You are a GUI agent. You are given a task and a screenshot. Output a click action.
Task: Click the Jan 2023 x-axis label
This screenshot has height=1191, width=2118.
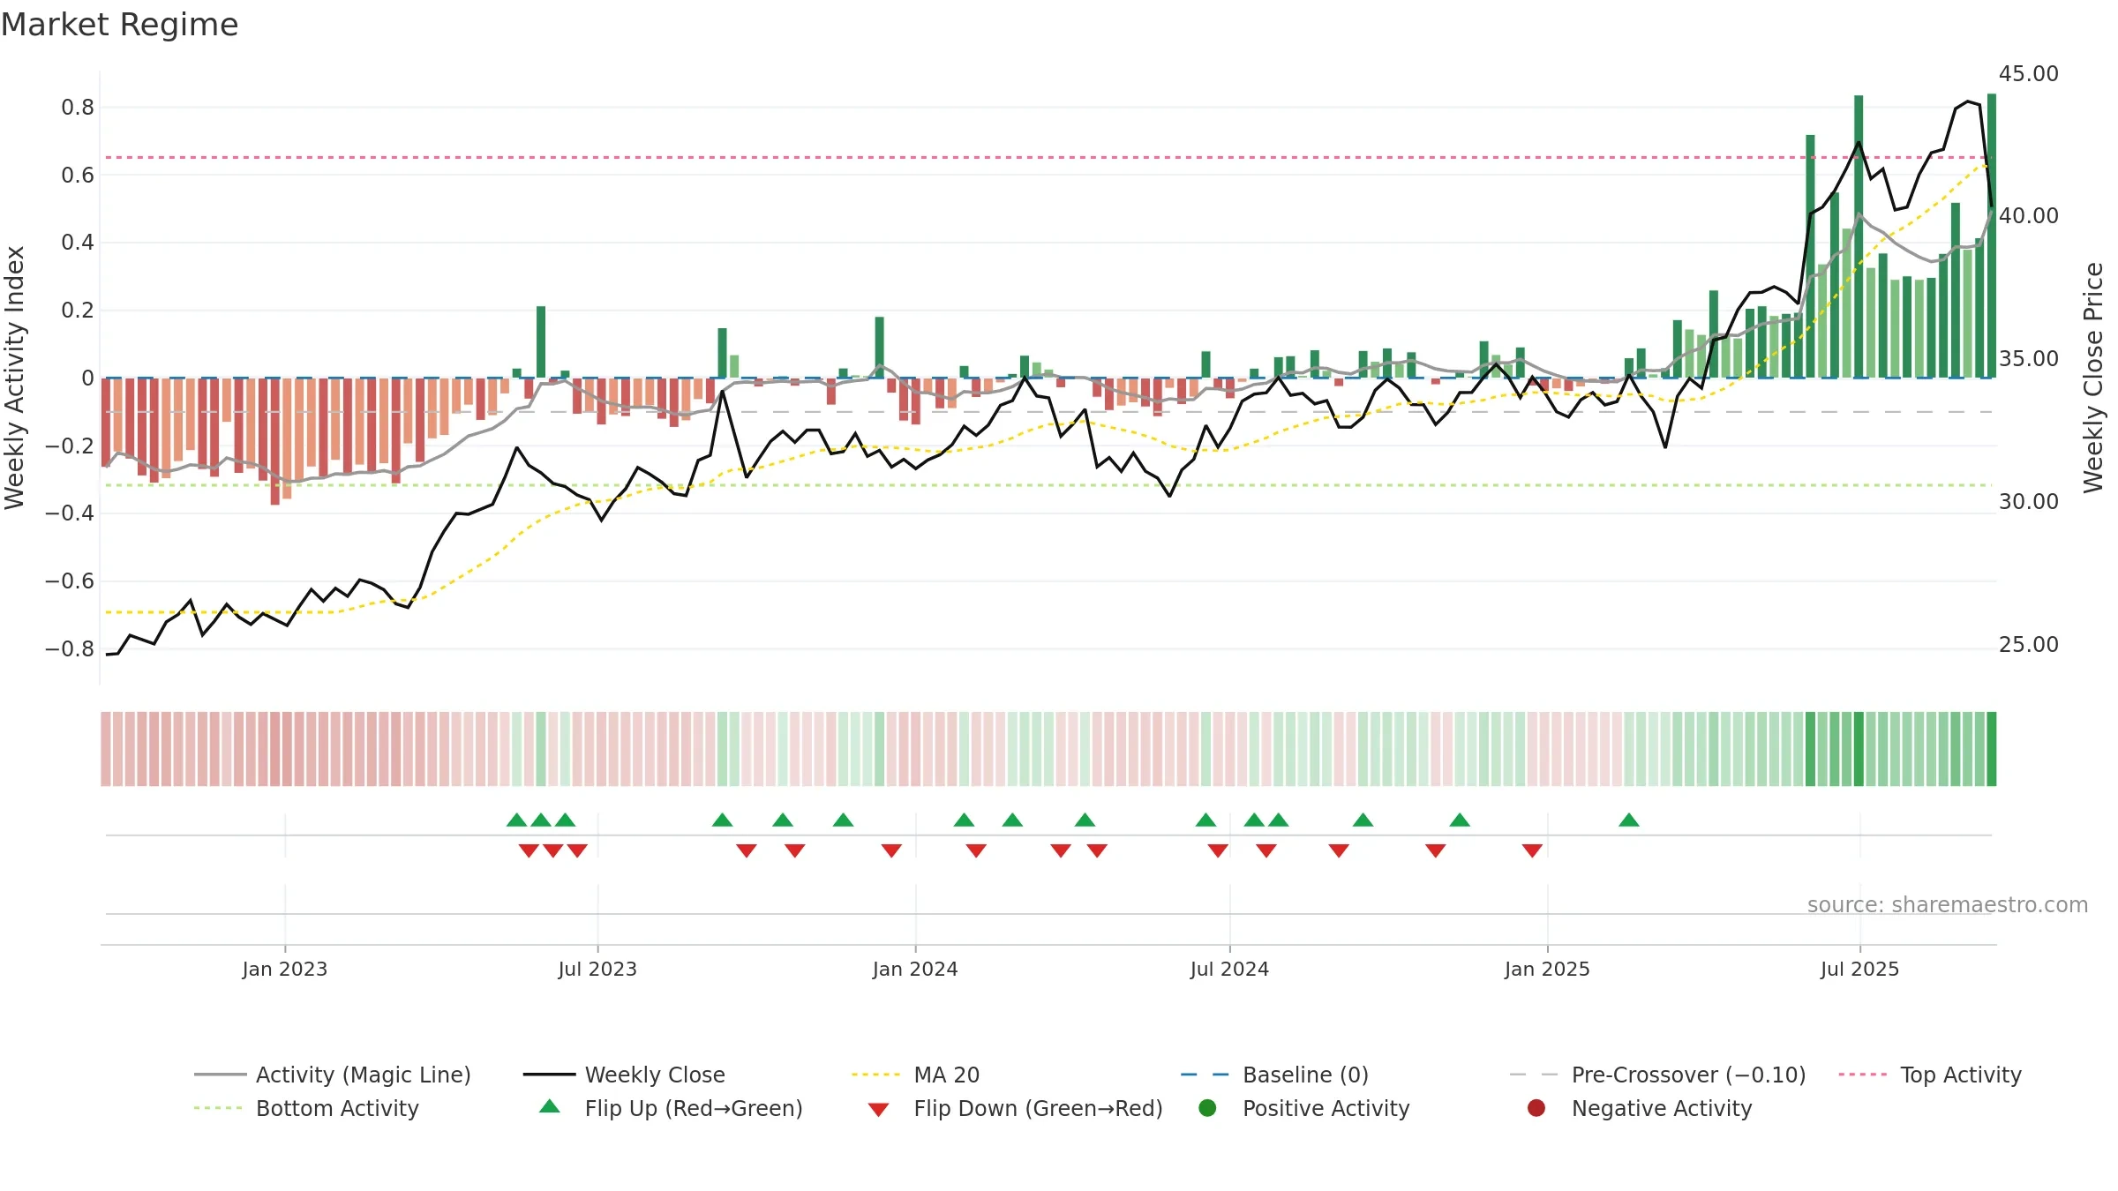click(x=284, y=969)
